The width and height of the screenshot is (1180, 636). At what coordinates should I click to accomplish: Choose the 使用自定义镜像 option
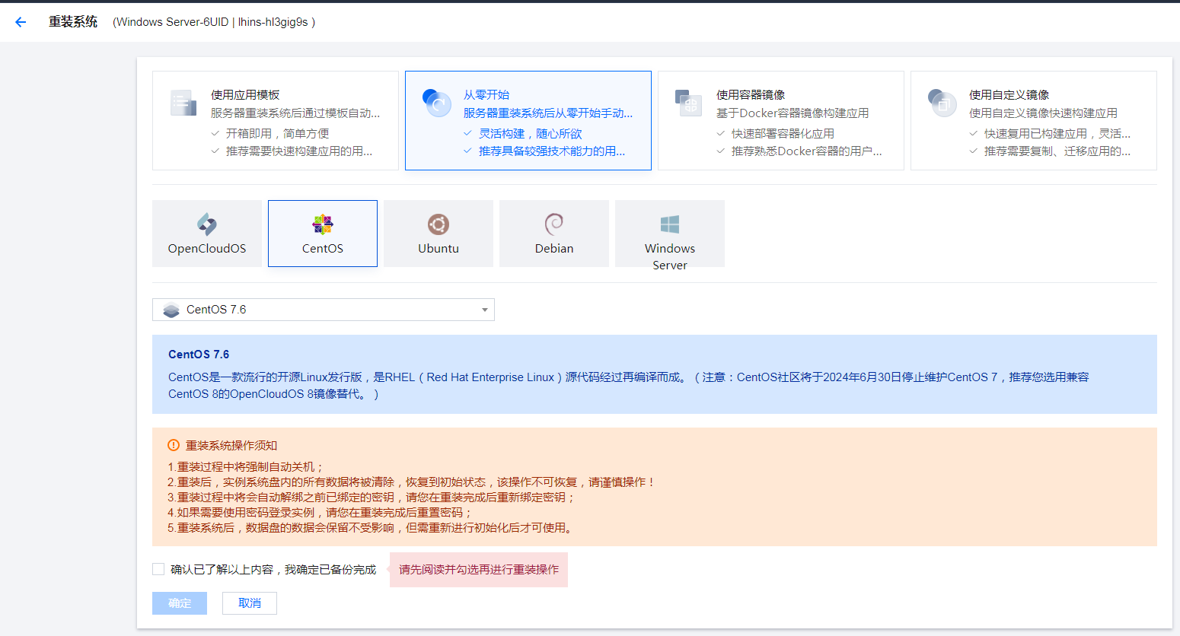(1034, 120)
